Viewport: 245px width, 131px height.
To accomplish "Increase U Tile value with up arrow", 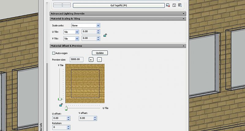I will (x=98, y=31).
